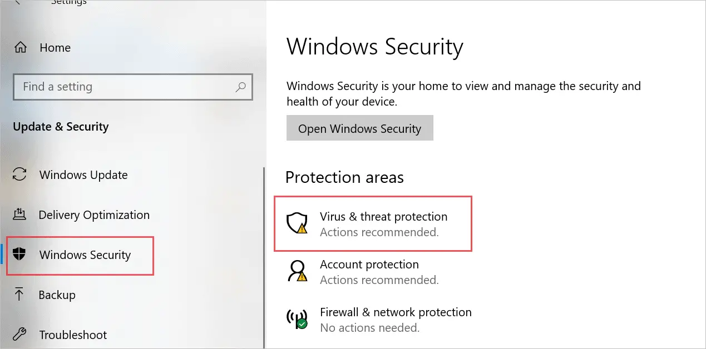Switch to the Troubleshoot section
This screenshot has height=349, width=706.
point(73,335)
